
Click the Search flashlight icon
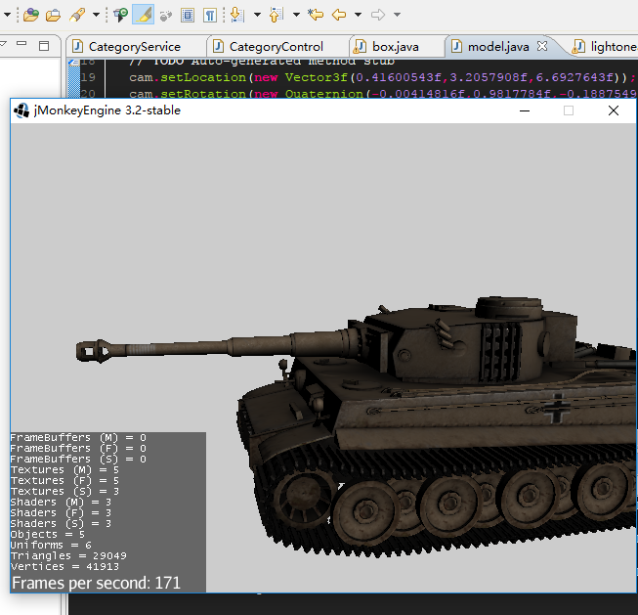[77, 15]
